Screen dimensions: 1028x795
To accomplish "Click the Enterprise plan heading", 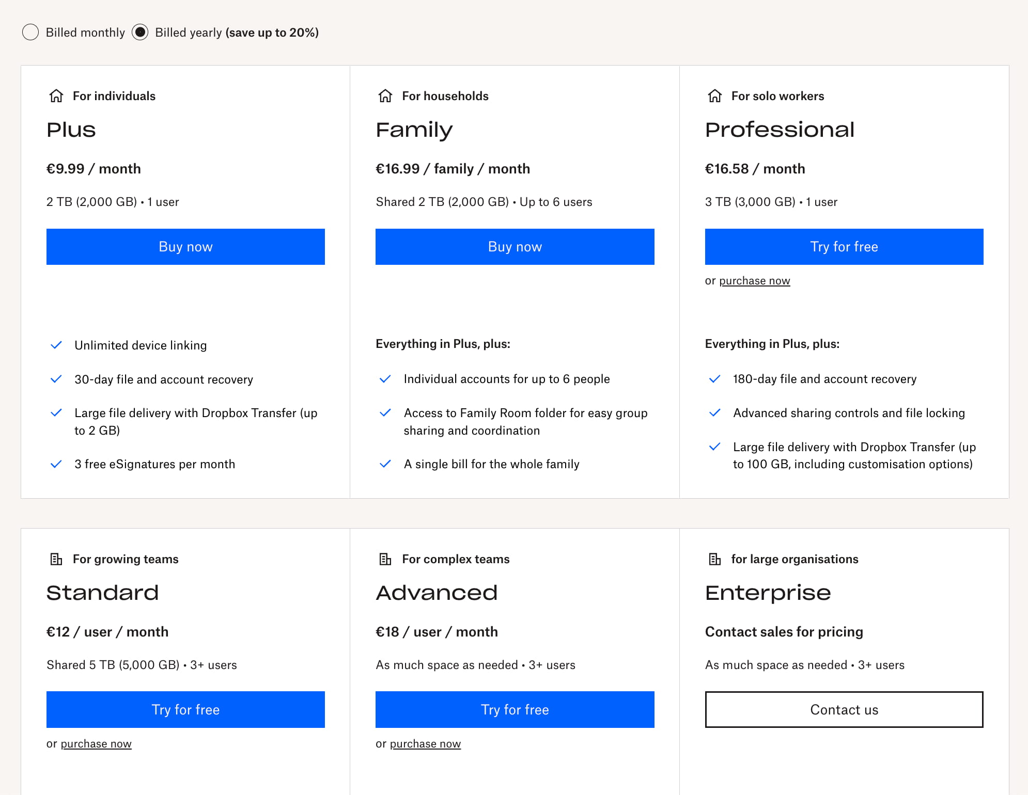I will point(768,593).
